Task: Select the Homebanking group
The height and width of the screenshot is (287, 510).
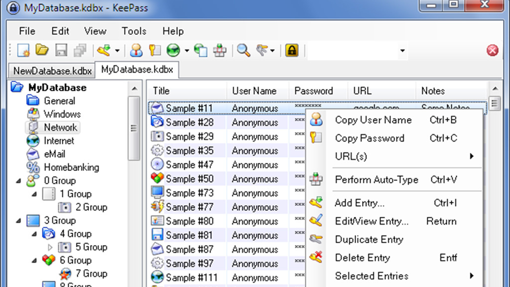Action: click(71, 167)
